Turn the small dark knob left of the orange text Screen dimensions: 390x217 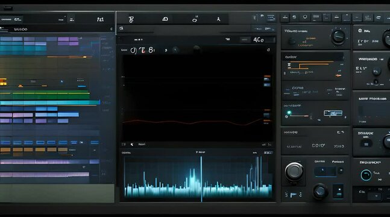point(292,41)
